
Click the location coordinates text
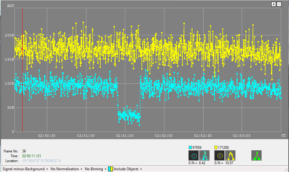(42, 161)
